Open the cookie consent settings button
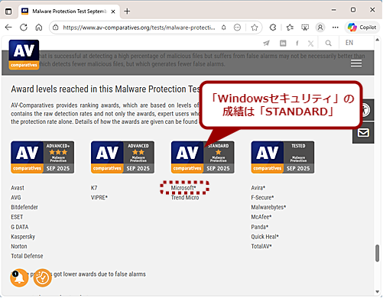The height and width of the screenshot is (298, 383). [x=43, y=277]
